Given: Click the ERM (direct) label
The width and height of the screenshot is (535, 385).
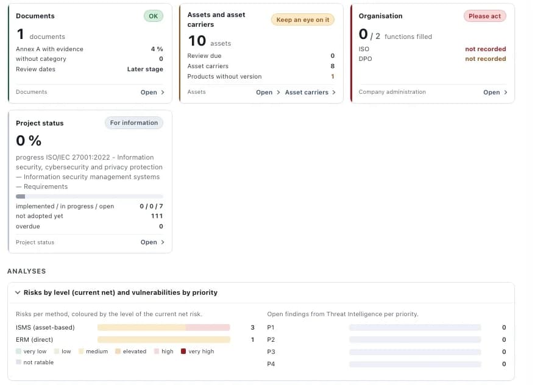Looking at the screenshot, I should tap(34, 340).
